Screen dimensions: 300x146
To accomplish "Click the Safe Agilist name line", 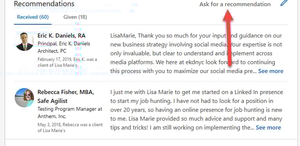I will click(x=52, y=101).
